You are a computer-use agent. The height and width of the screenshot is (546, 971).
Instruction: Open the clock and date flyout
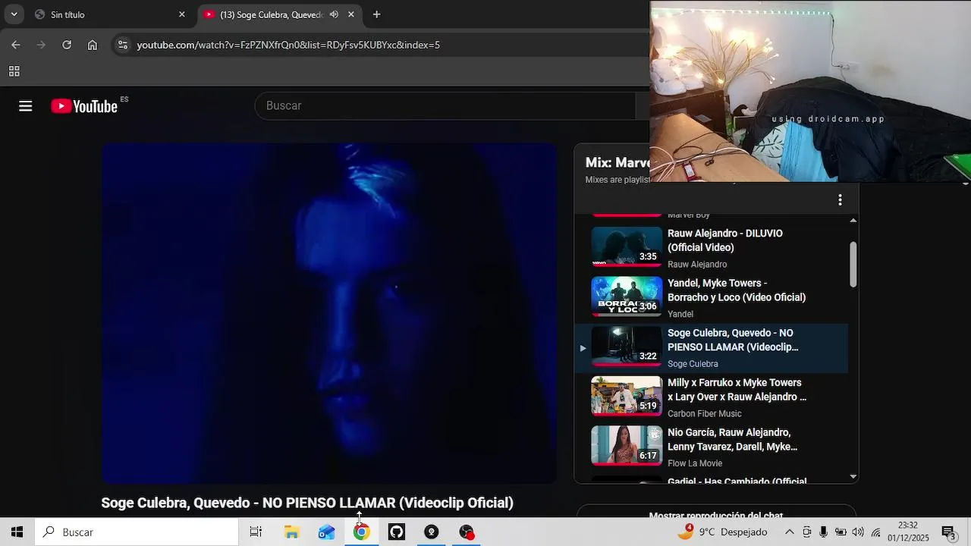(908, 532)
